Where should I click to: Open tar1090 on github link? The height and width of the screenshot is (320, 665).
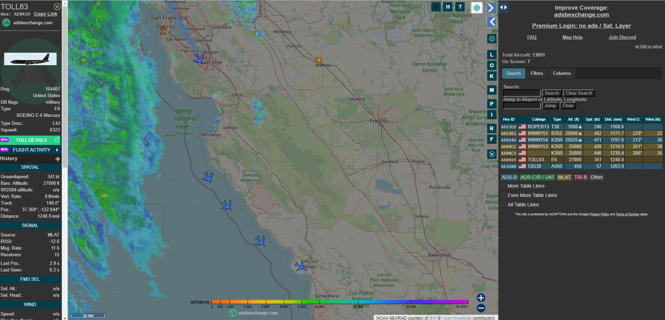click(x=648, y=46)
